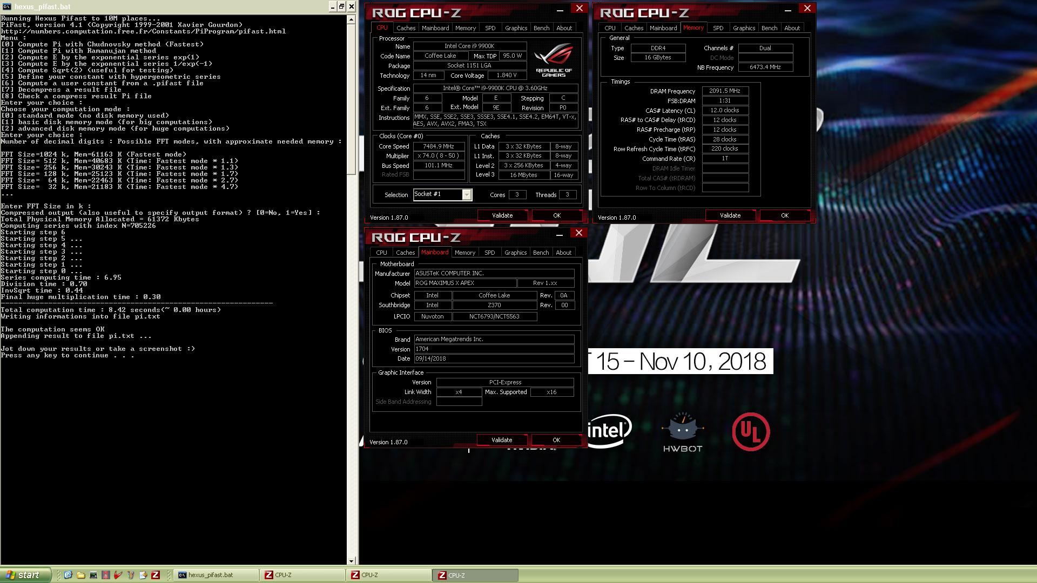Click OK in CPU-Z Memory window
This screenshot has height=583, width=1037.
pos(785,215)
